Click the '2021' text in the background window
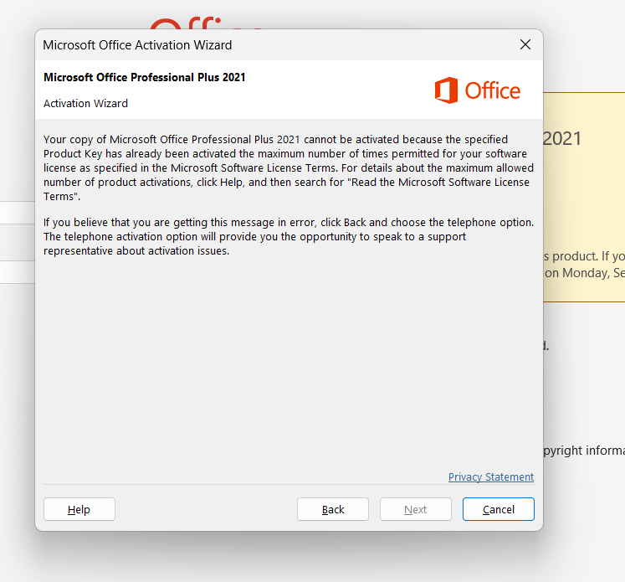Viewport: 625px width, 582px height. coord(562,139)
